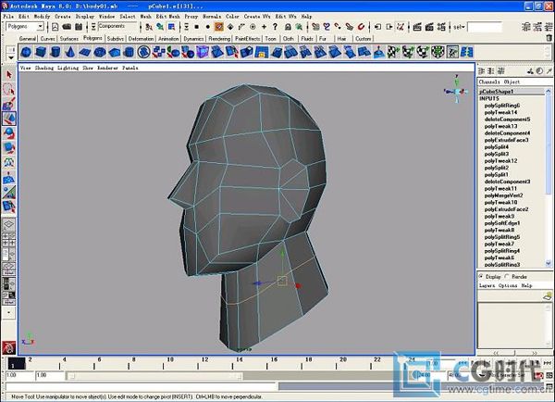Screen dimensions: 555x402
Task: Choose the Paint Selection tool
Action: coord(9,104)
